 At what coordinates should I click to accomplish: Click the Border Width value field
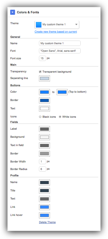click(x=43, y=162)
